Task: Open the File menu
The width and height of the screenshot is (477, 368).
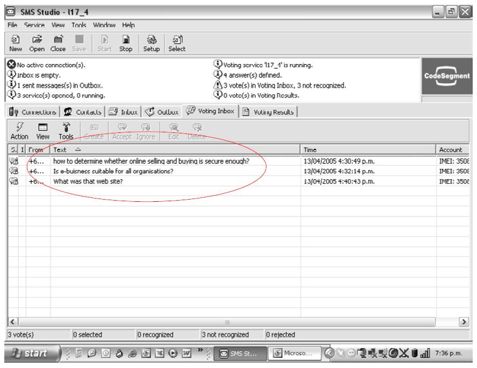Action: point(12,25)
